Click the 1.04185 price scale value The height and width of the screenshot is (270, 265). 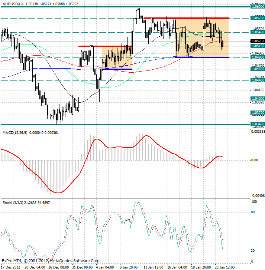[258, 90]
